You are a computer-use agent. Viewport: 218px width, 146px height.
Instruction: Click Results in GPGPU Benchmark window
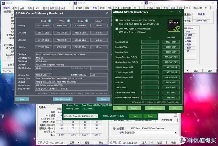click(x=134, y=108)
